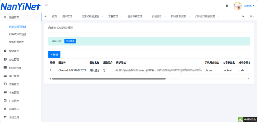
Task: Switch to the 套餐管理 tab
Action: coord(113,16)
